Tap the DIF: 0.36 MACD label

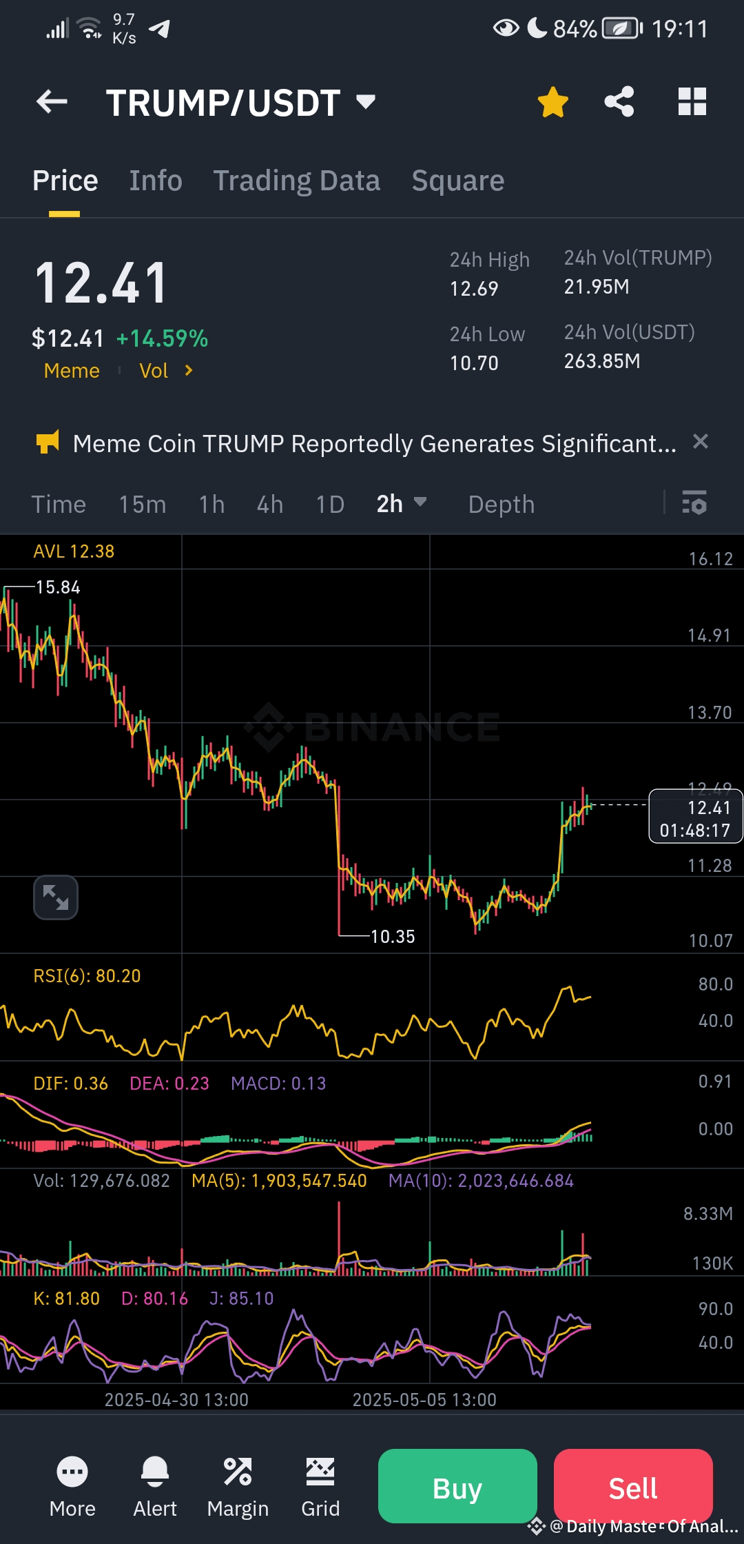(70, 1084)
